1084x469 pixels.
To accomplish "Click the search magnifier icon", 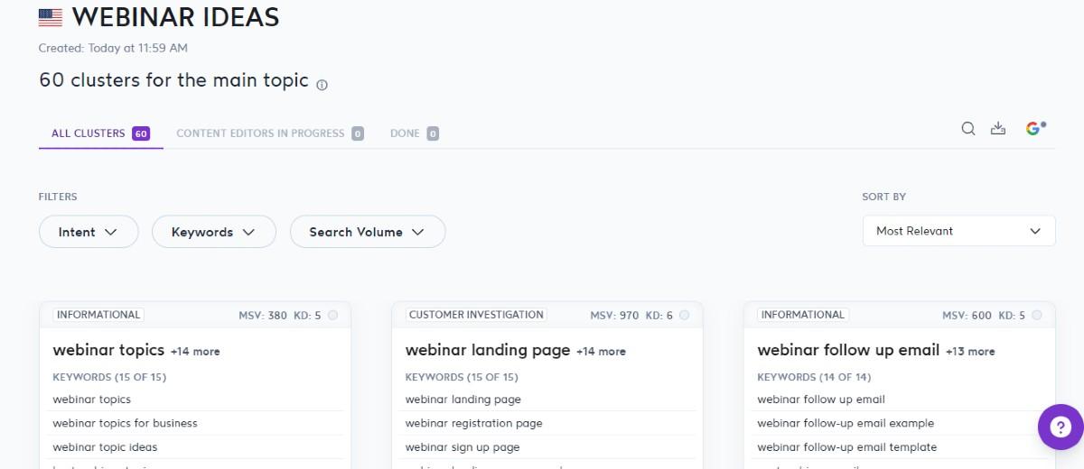I will click(x=967, y=129).
